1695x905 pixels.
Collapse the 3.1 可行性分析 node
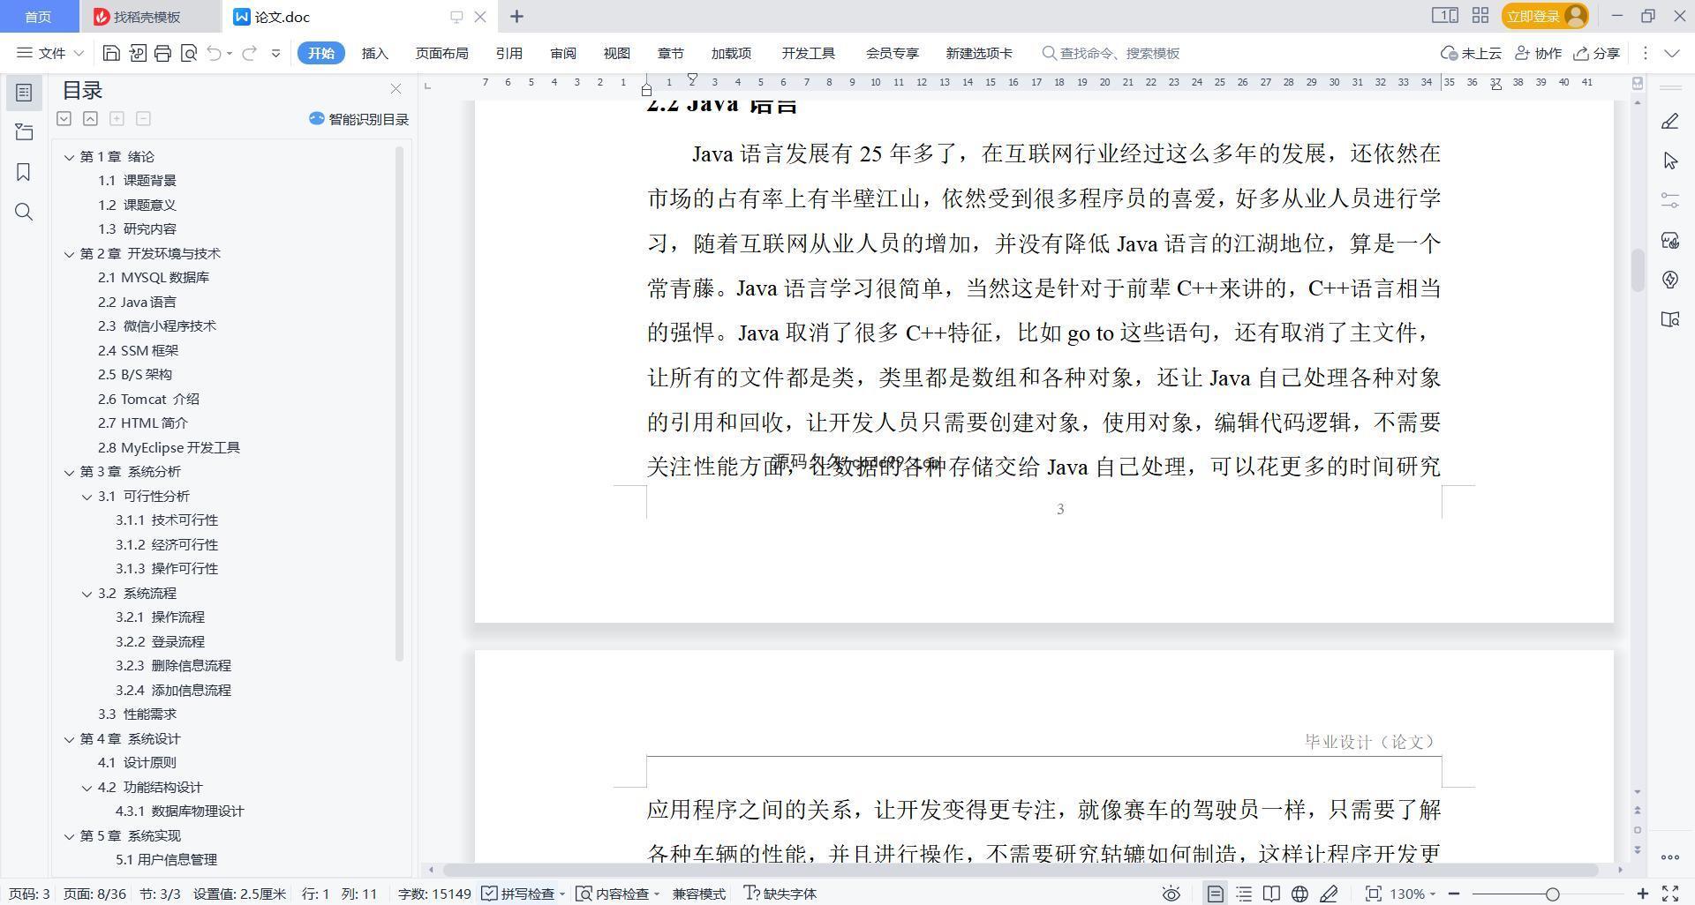(87, 497)
